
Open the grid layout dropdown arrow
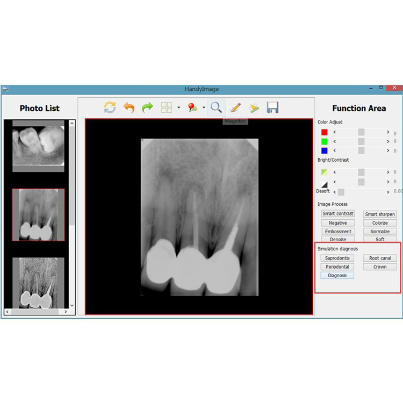pyautogui.click(x=178, y=107)
